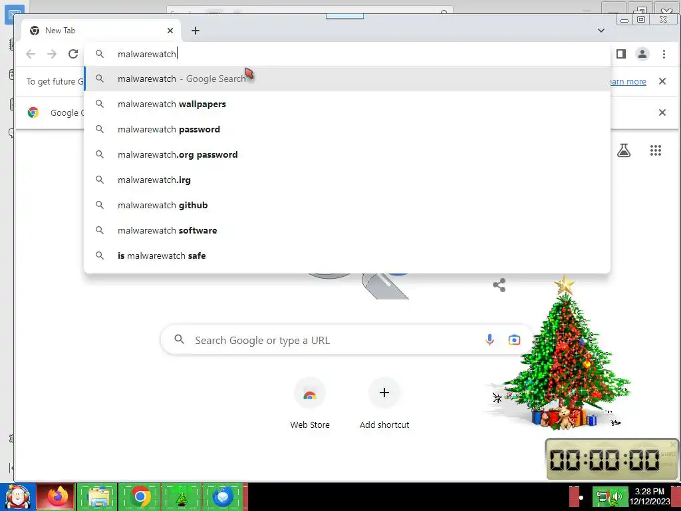Toggle the side panel icon
The image size is (681, 511).
[x=621, y=54]
